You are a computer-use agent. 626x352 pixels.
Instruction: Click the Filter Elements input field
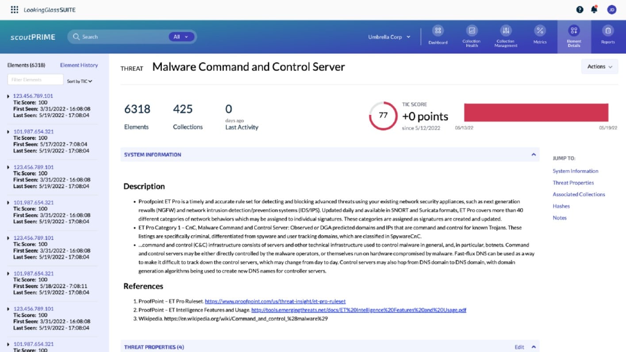tap(35, 79)
